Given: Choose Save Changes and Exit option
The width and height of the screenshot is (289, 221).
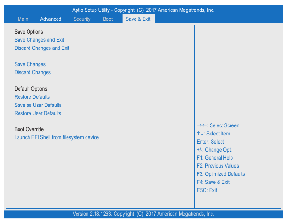Looking at the screenshot, I should (39, 40).
